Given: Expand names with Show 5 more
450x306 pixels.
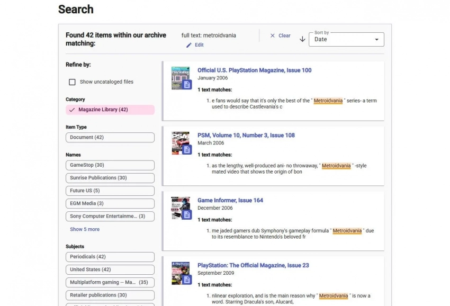Looking at the screenshot, I should tap(85, 229).
